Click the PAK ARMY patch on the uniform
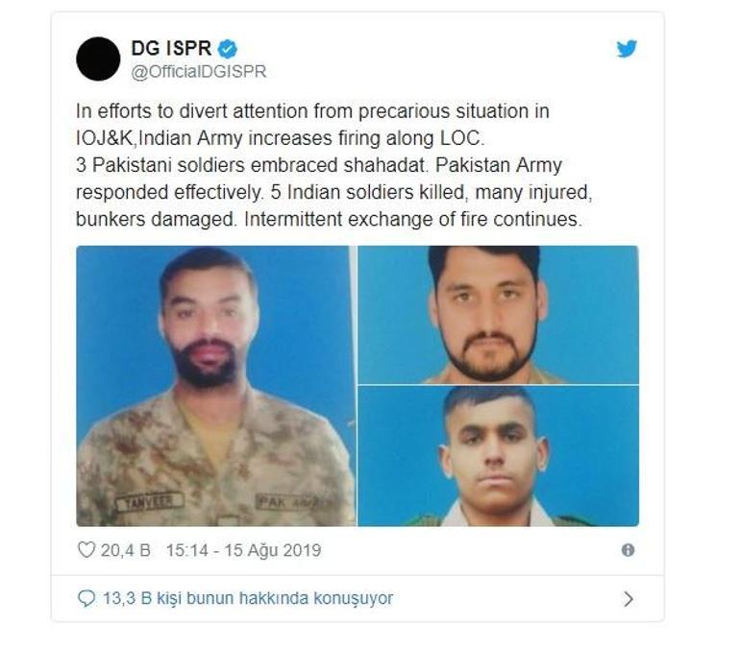The image size is (740, 647). (292, 502)
